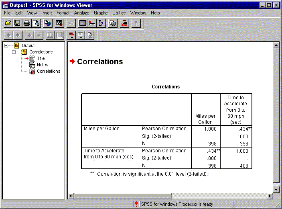Click the vertical scrollbar up arrow
Screen dimensions: 282x209
[x=276, y=45]
